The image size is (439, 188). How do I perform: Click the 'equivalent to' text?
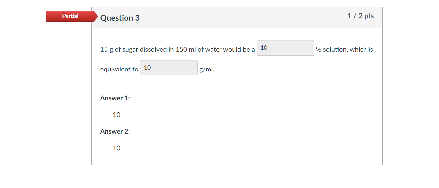coord(119,70)
